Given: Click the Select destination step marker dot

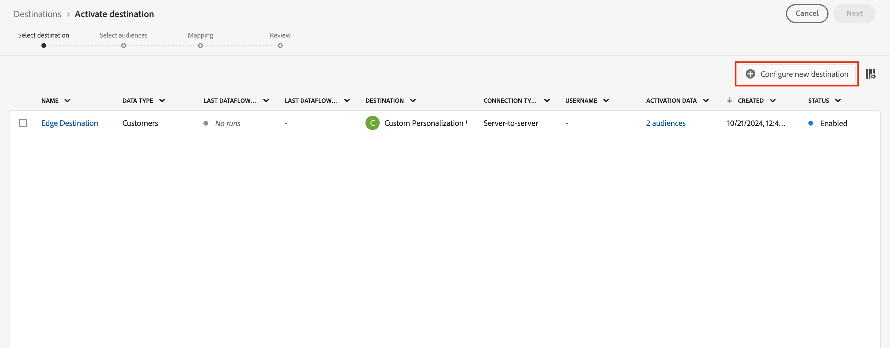Looking at the screenshot, I should tap(43, 45).
